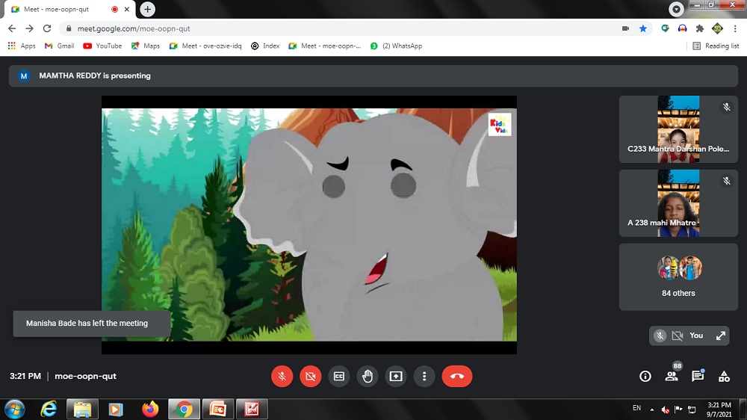Screen dimensions: 747x420
Task: Turn on captions toggle
Action: 338,376
